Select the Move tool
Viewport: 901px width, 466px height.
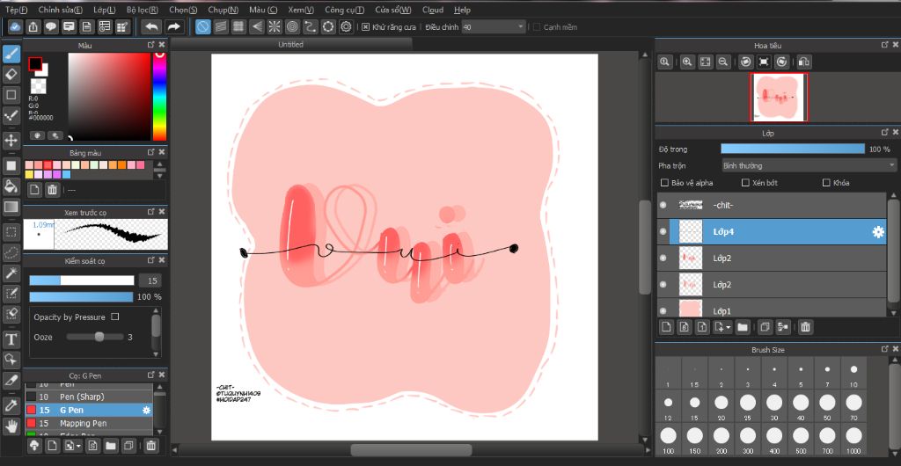click(11, 140)
